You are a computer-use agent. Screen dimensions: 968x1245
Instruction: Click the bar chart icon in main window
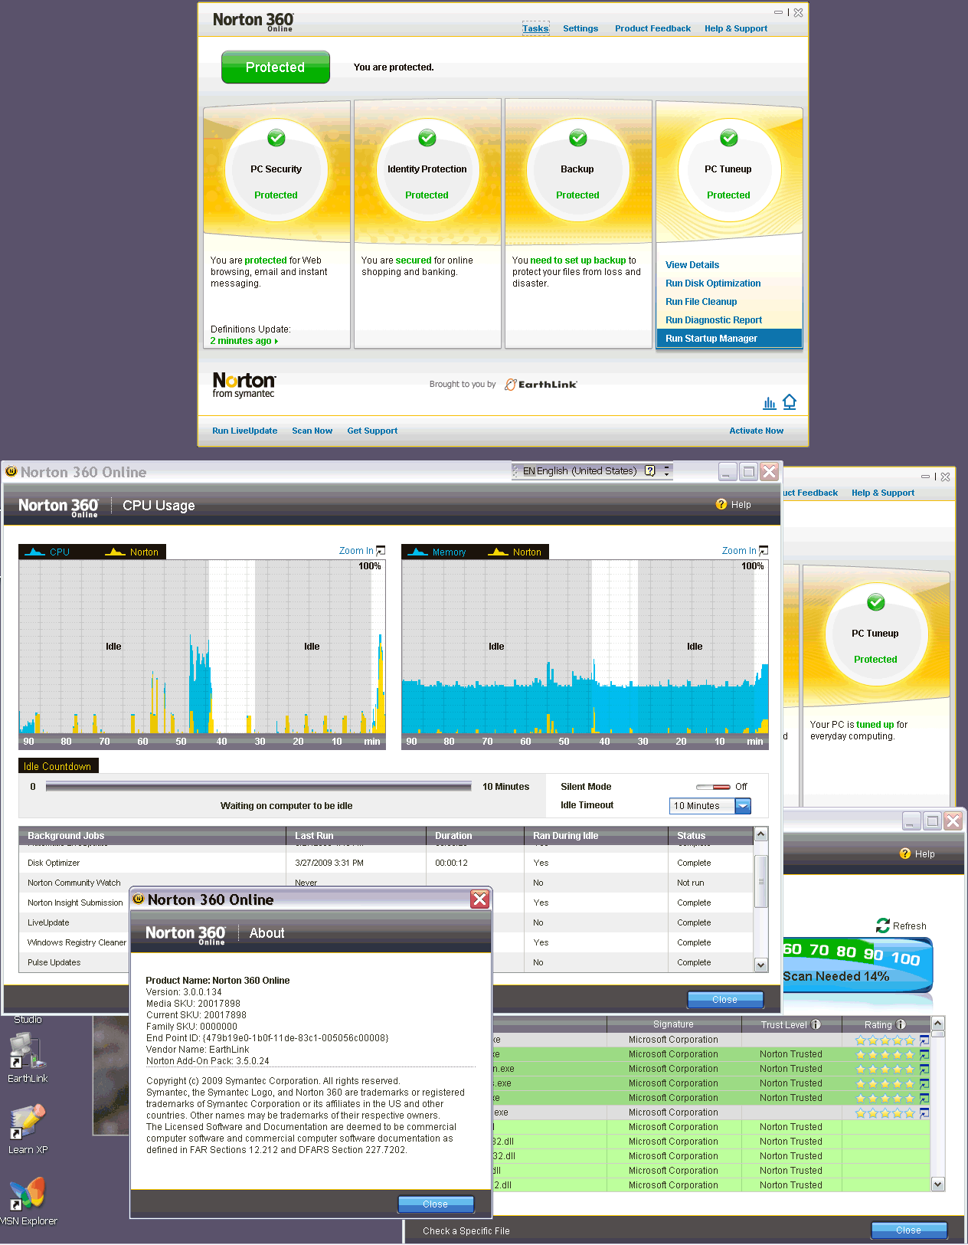pos(769,403)
